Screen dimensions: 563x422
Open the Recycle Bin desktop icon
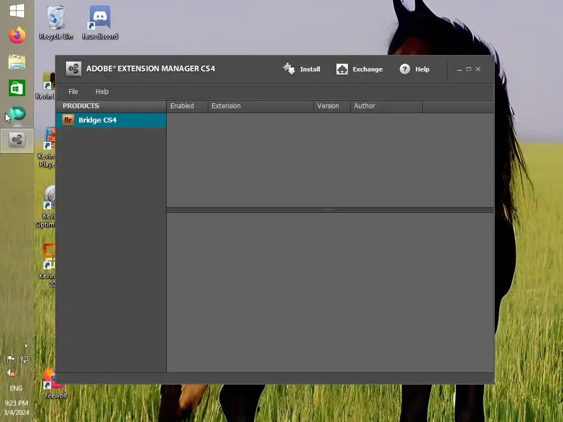pyautogui.click(x=56, y=22)
